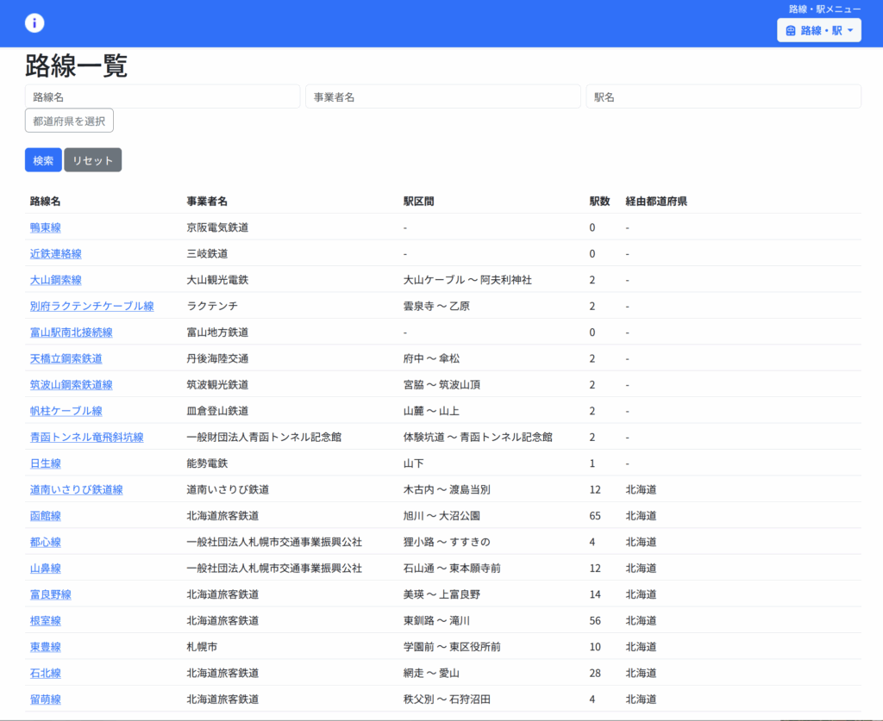Click the 秩父別 ～ 石狩沼田 section
The width and height of the screenshot is (883, 721).
(448, 699)
